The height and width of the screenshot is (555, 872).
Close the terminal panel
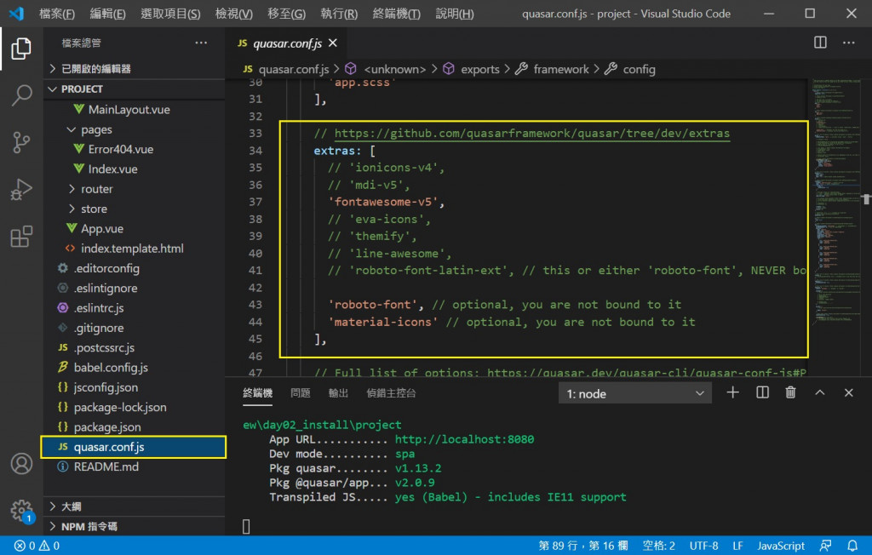point(849,392)
